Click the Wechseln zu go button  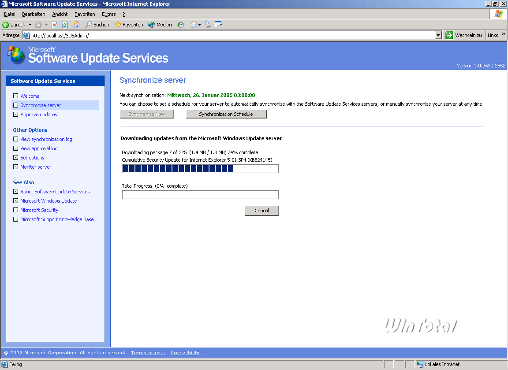coord(463,35)
